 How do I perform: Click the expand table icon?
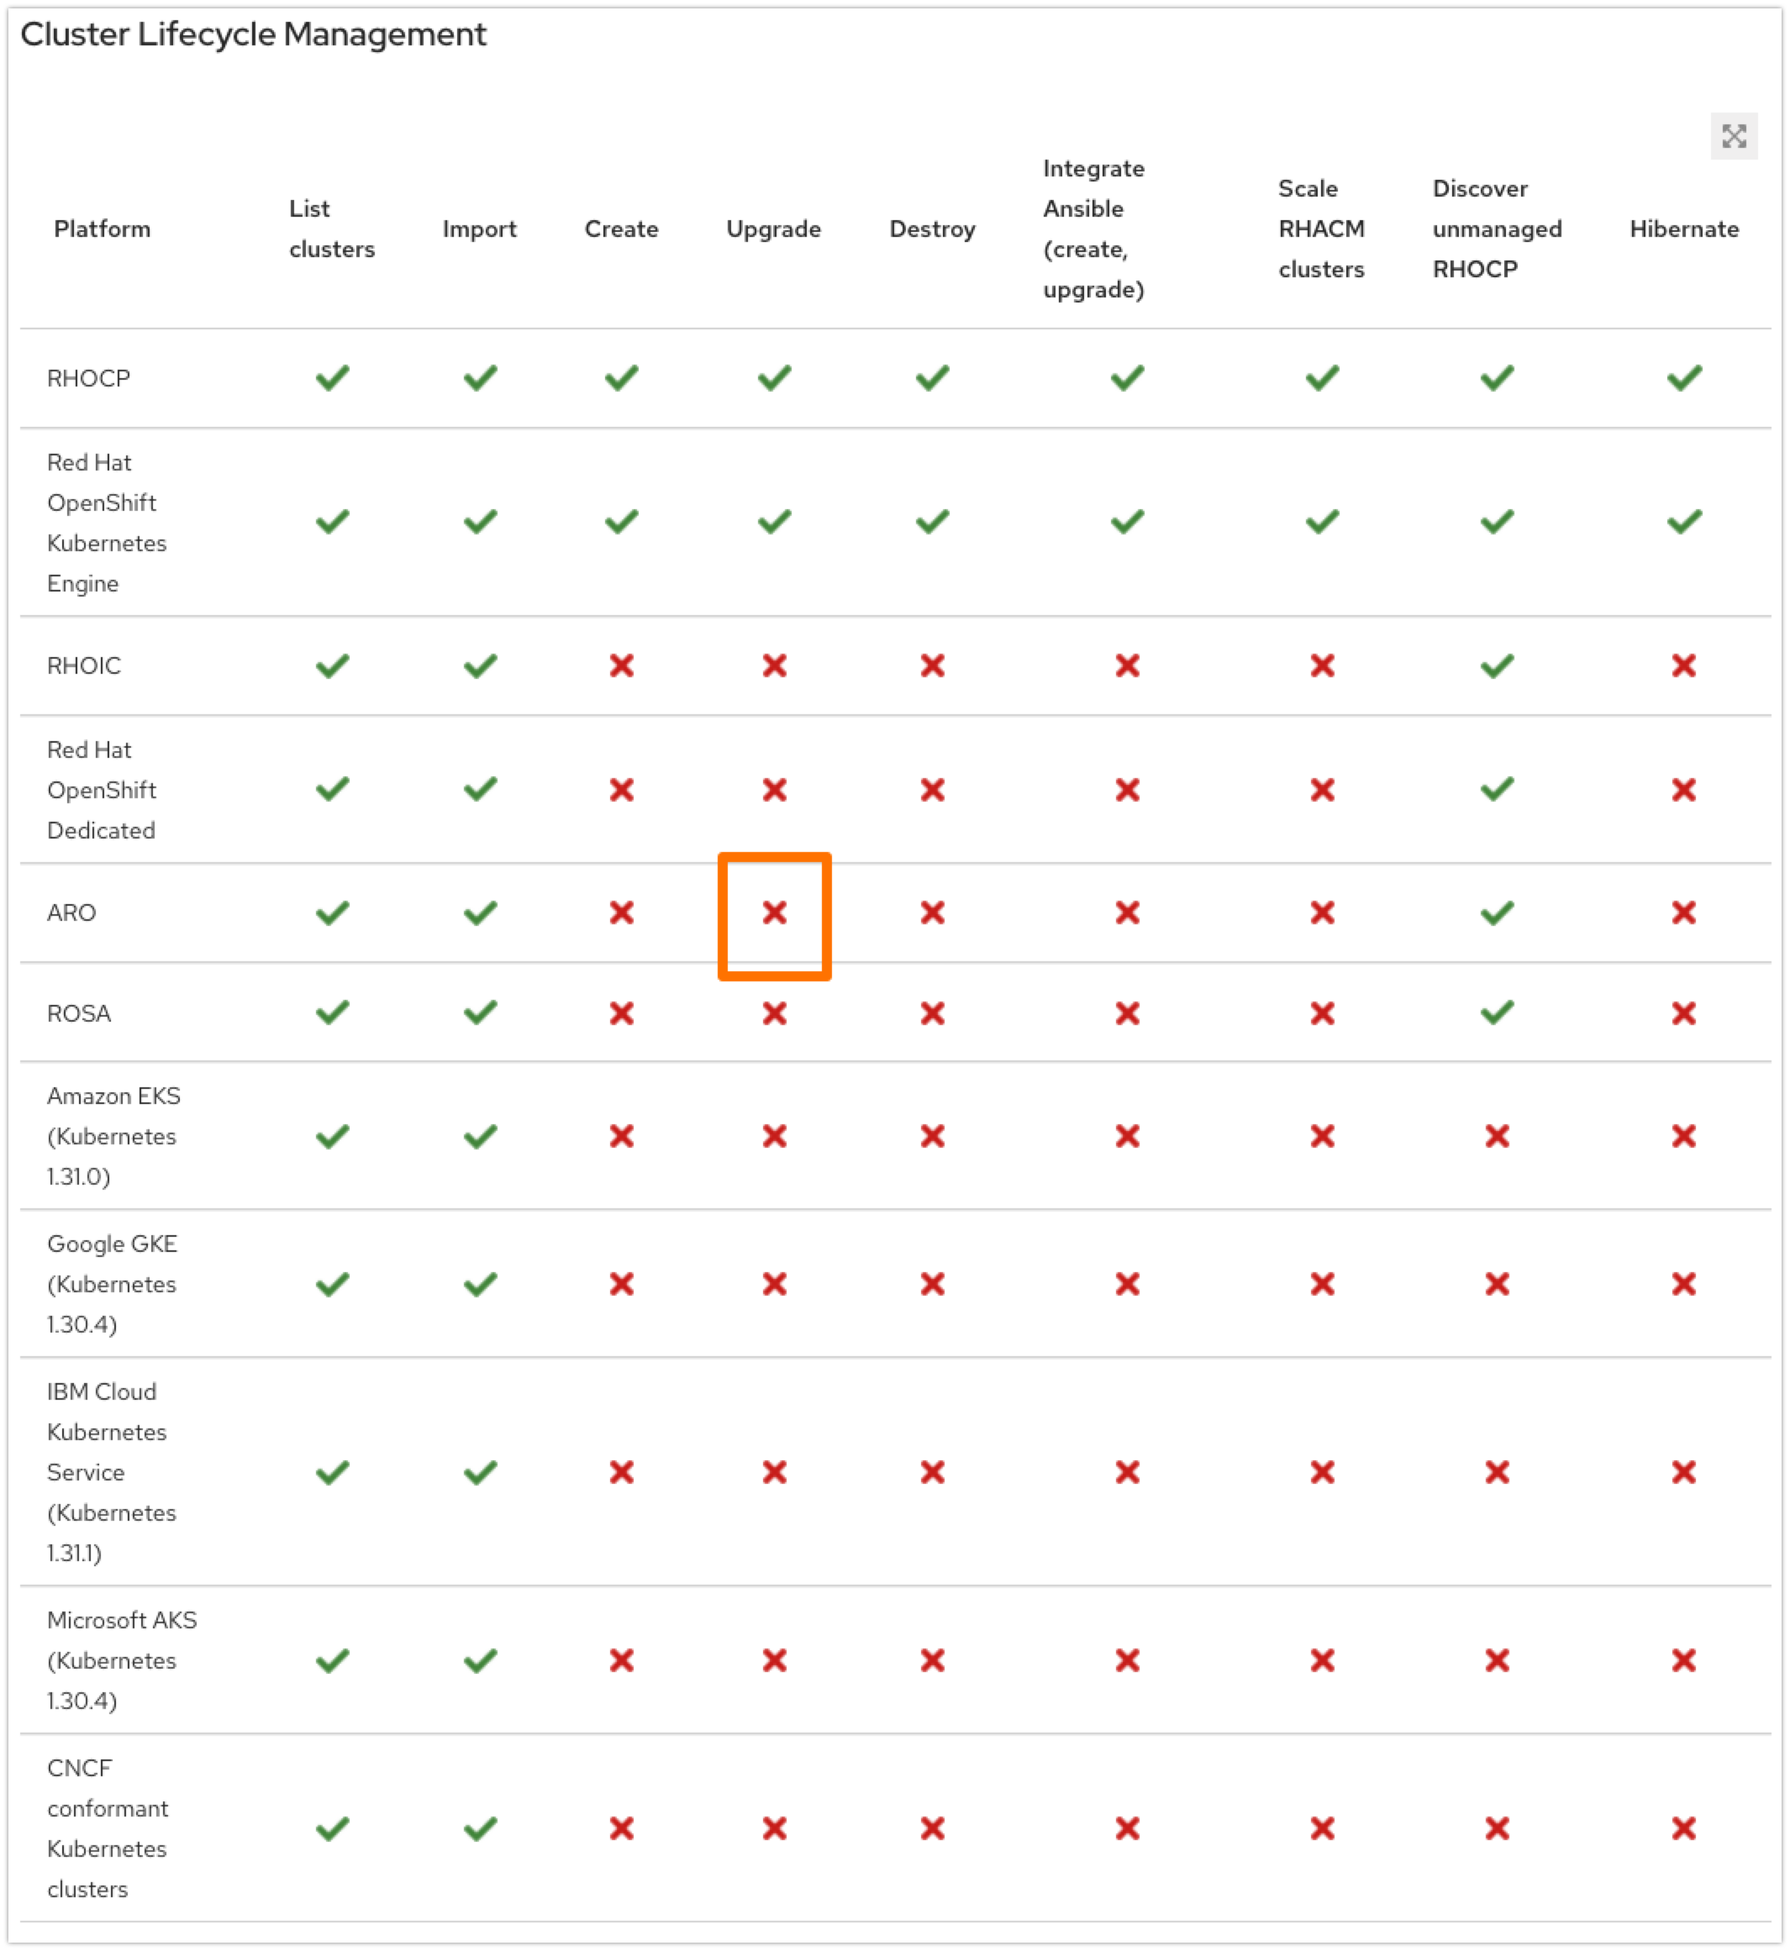click(1733, 136)
